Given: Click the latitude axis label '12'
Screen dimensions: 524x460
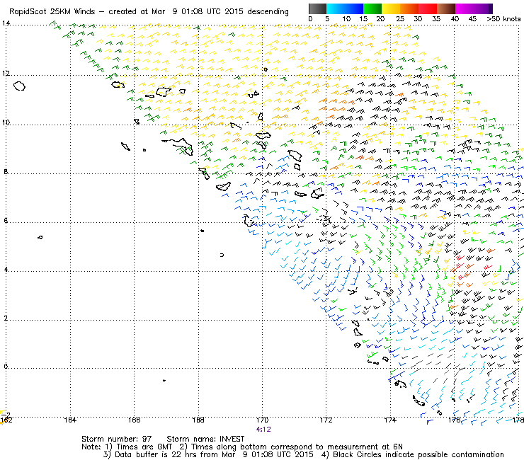Looking at the screenshot, I should pyautogui.click(x=6, y=73).
